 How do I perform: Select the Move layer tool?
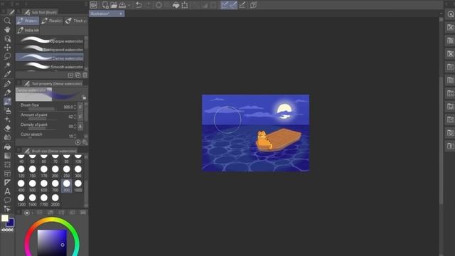[7, 48]
